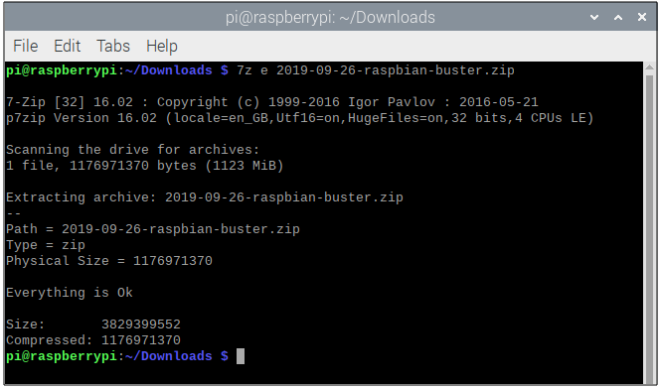Minimize the terminal window with the down chevron
Screen dimensions: 660x388
(594, 17)
